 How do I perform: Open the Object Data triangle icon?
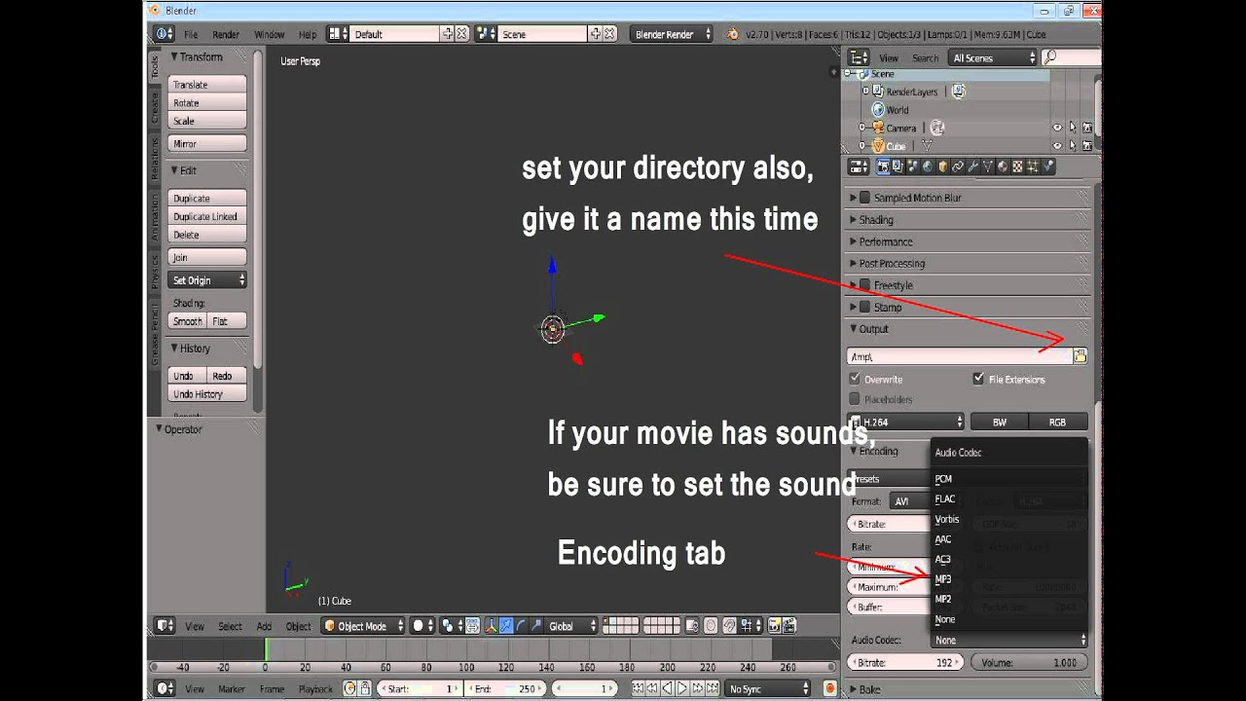pyautogui.click(x=987, y=166)
